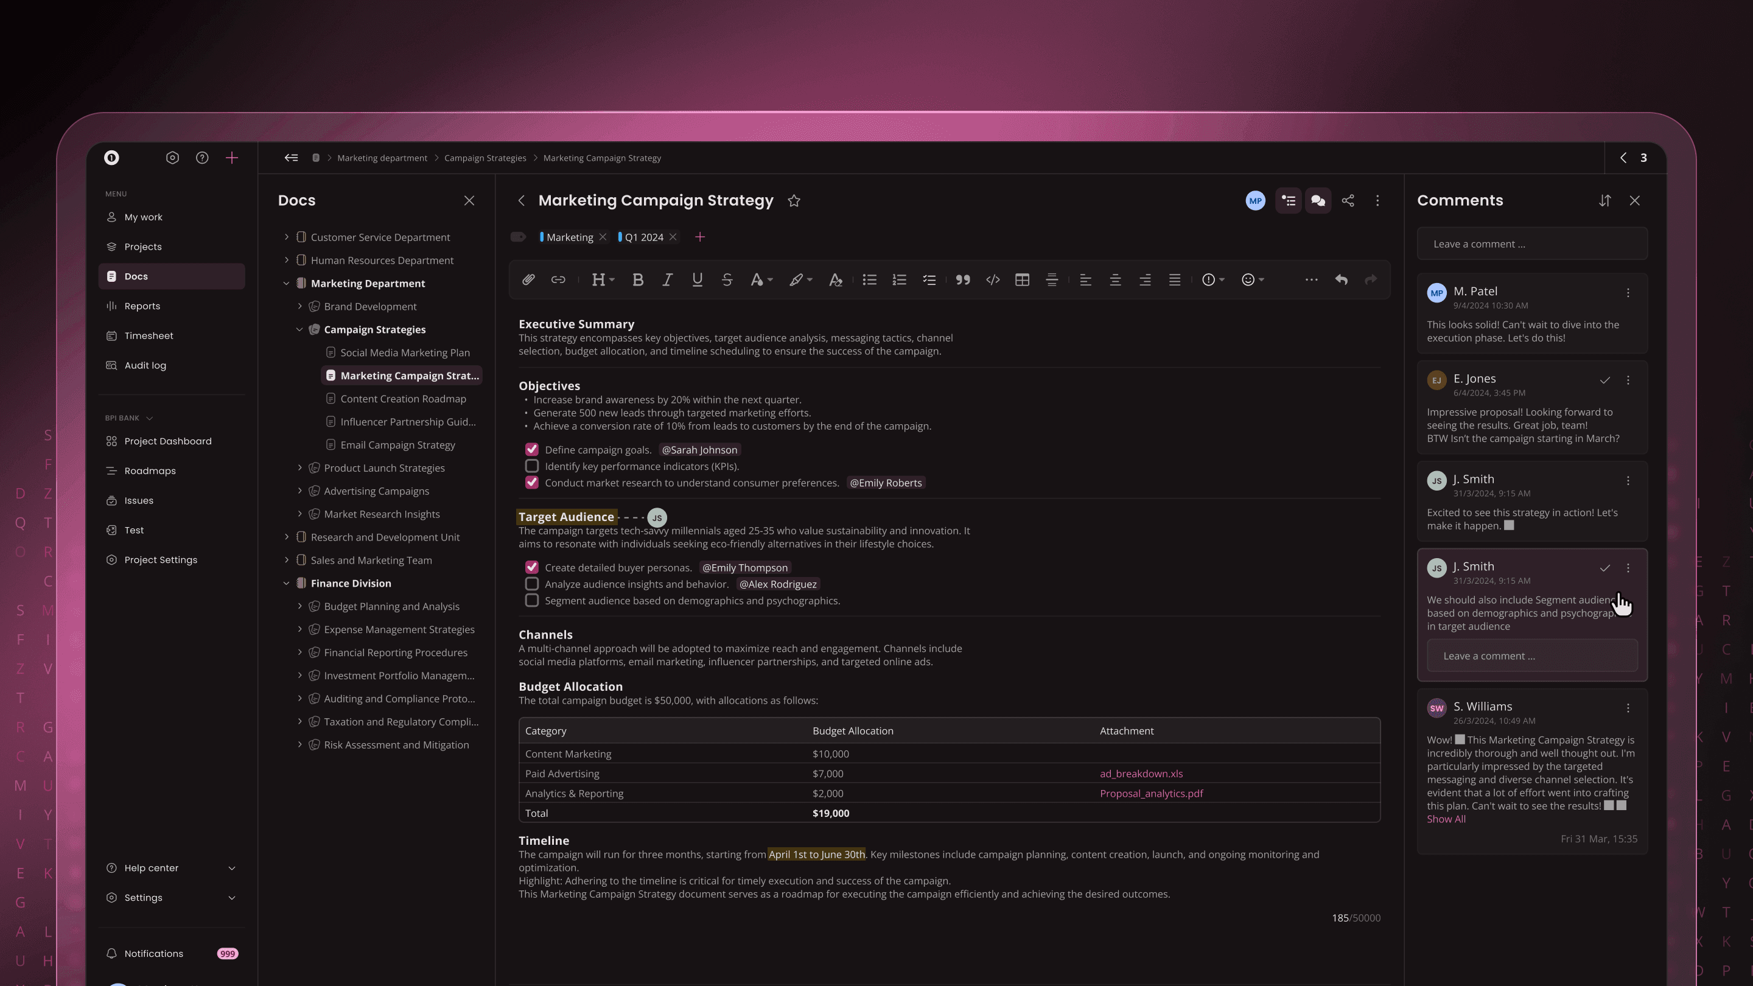Toggle strikethrough text formatting
The height and width of the screenshot is (986, 1753).
click(x=726, y=280)
